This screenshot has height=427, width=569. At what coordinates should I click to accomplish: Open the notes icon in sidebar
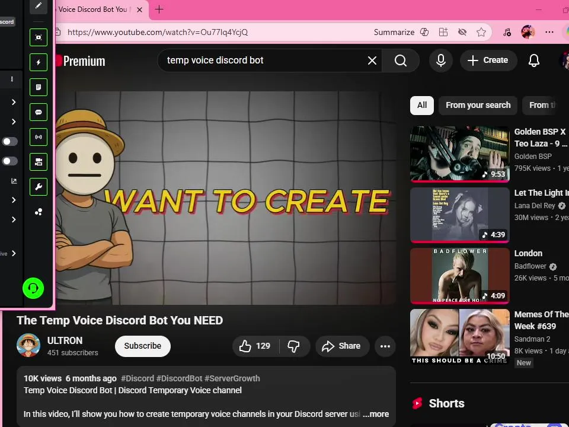point(39,87)
